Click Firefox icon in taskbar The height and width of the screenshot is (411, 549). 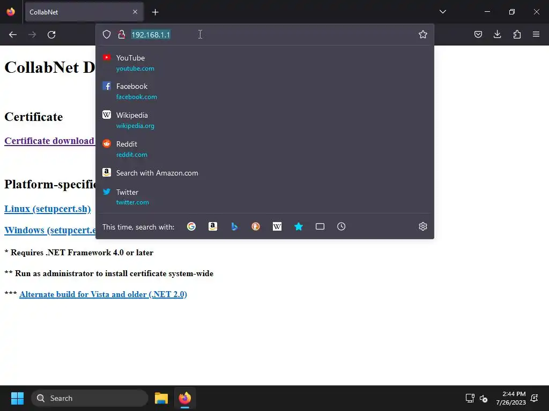185,398
